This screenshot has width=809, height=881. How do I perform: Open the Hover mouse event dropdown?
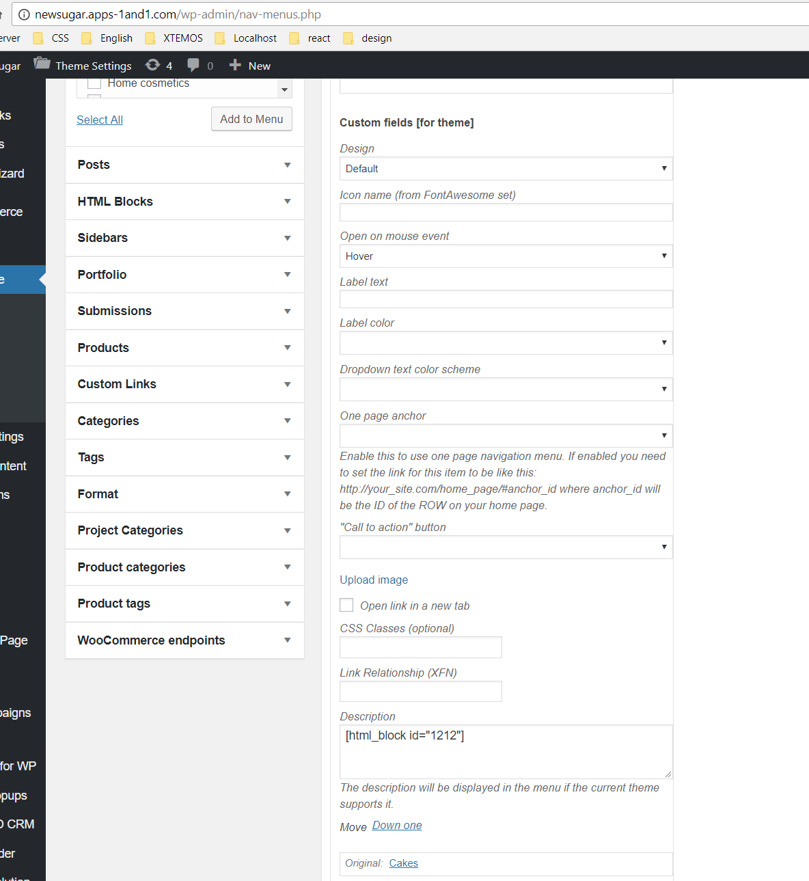pyautogui.click(x=506, y=256)
